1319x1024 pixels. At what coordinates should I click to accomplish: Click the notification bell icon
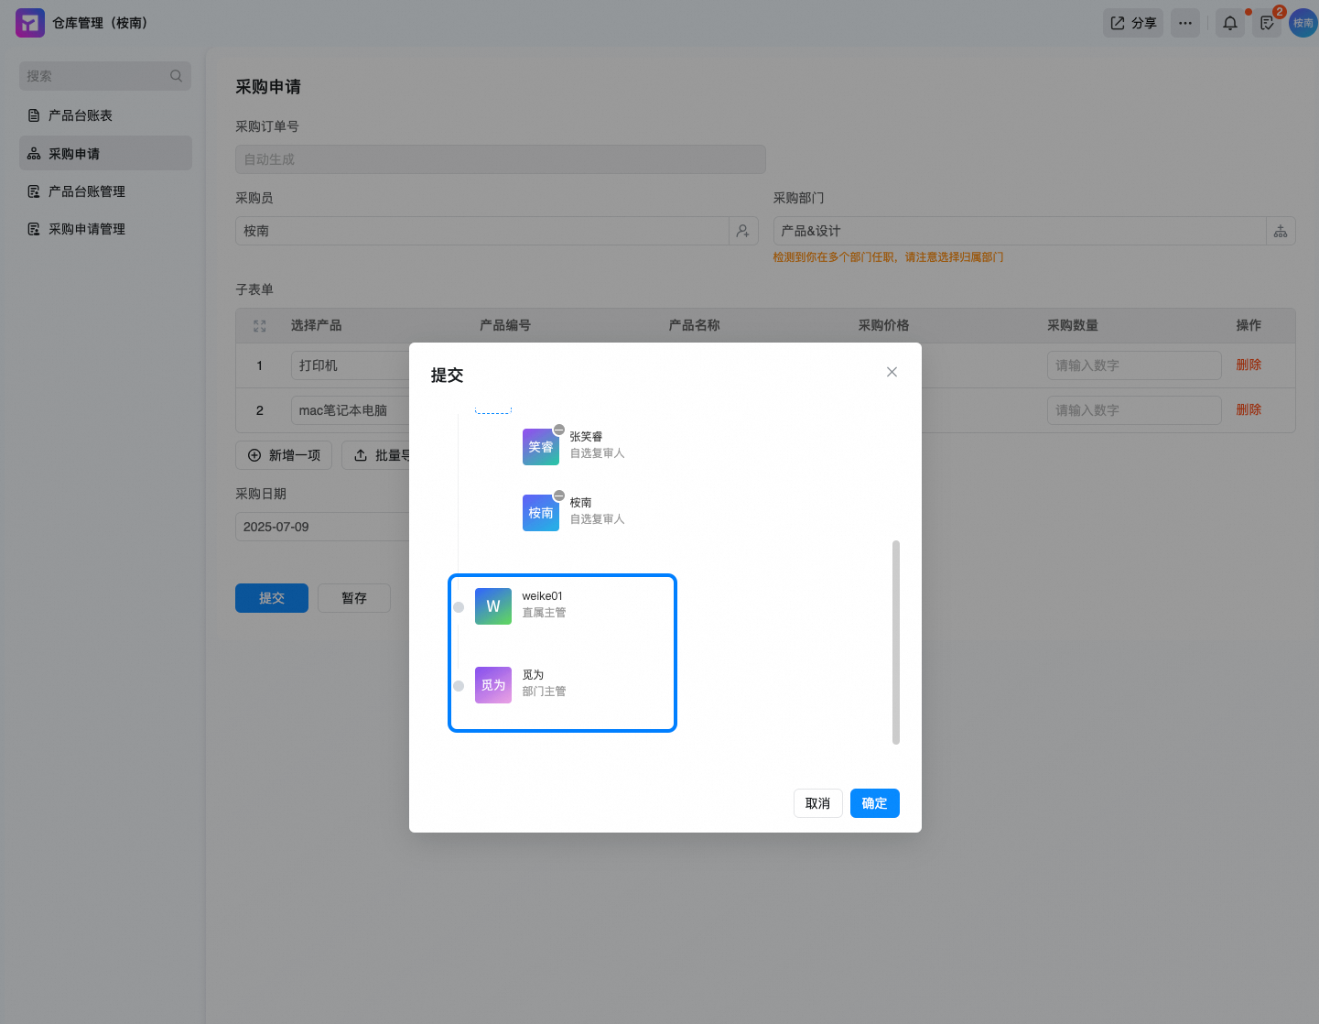coord(1229,23)
